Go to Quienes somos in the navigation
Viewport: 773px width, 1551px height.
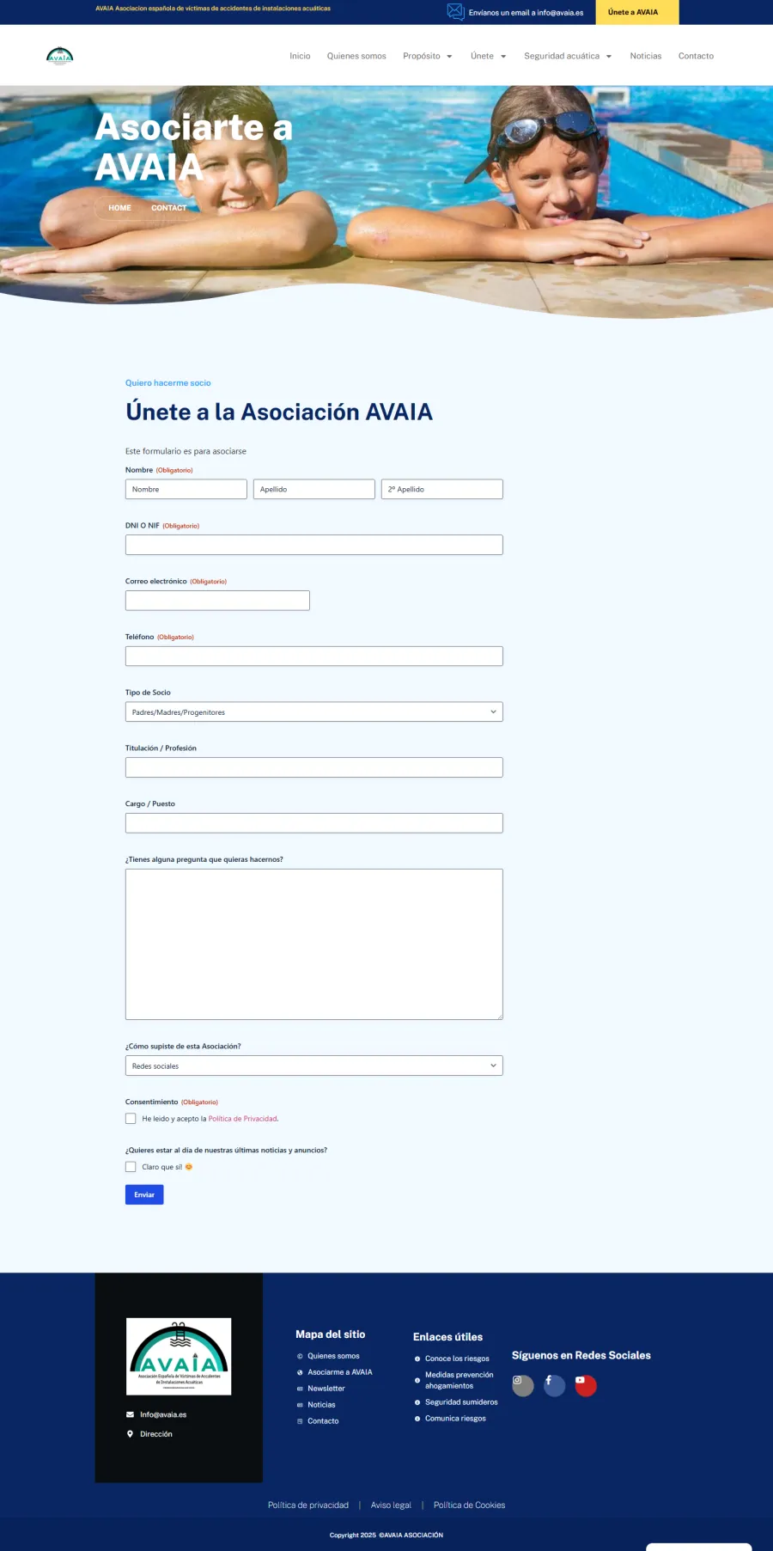click(x=356, y=56)
